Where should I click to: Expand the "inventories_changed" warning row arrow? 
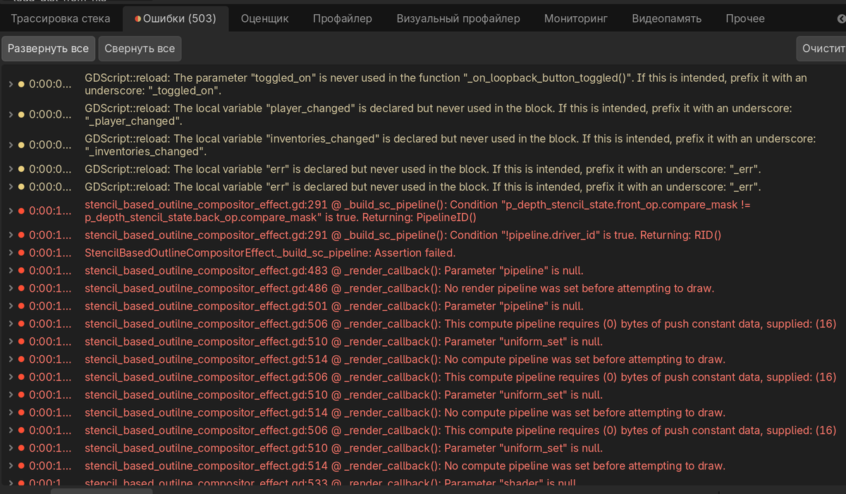[10, 144]
